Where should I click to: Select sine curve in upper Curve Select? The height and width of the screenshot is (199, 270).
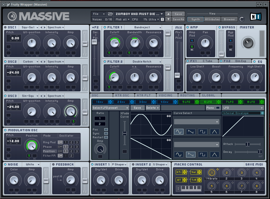179,132
